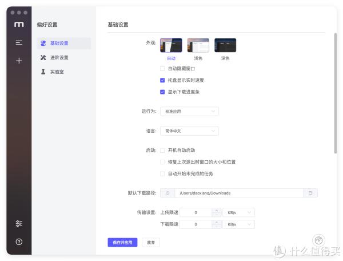Click the history icon left of download path
Image resolution: width=343 pixels, height=261 pixels.
(167, 193)
